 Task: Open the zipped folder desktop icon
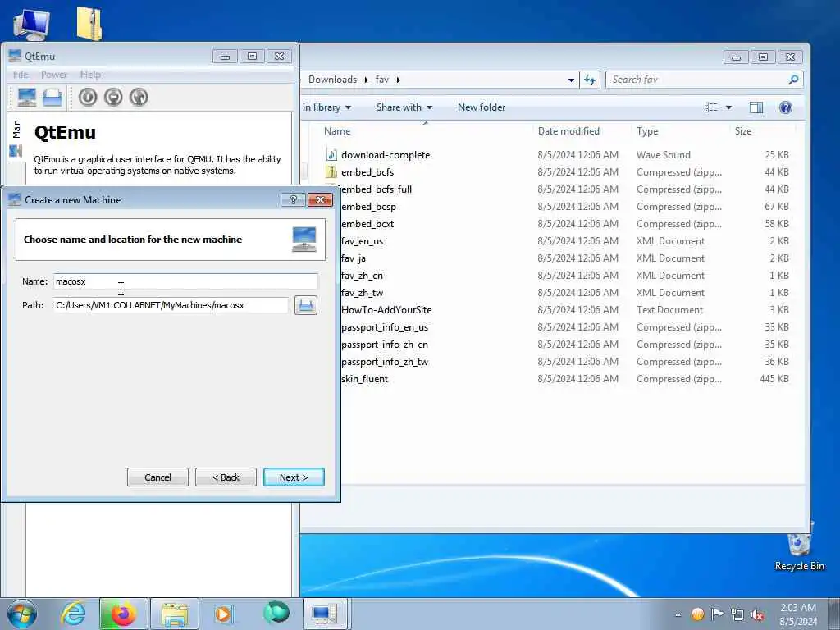tap(89, 24)
